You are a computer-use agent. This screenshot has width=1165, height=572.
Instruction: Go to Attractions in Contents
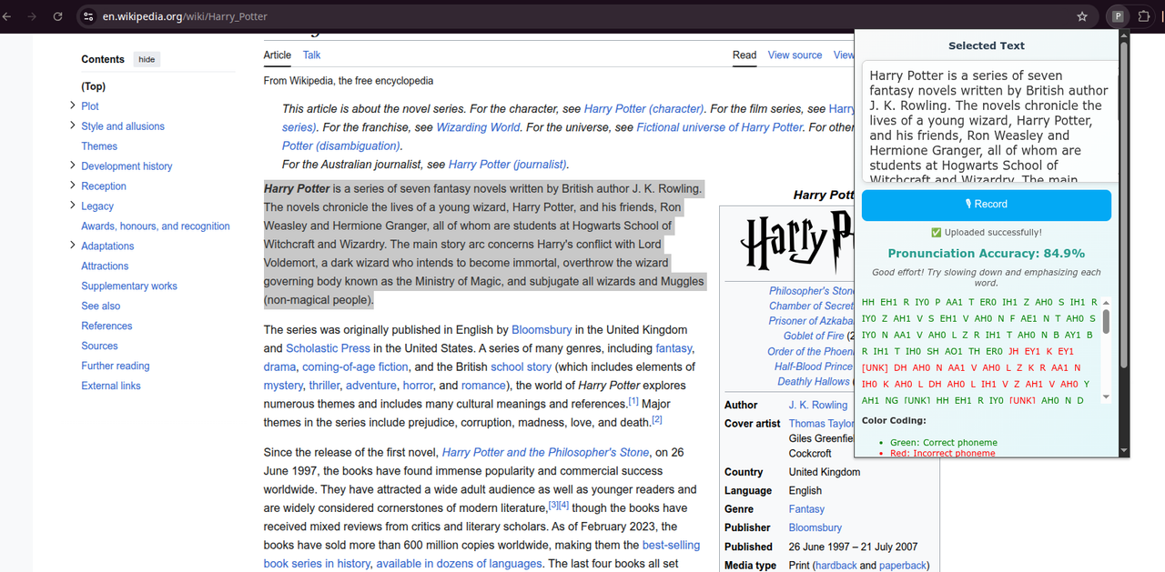pos(105,266)
